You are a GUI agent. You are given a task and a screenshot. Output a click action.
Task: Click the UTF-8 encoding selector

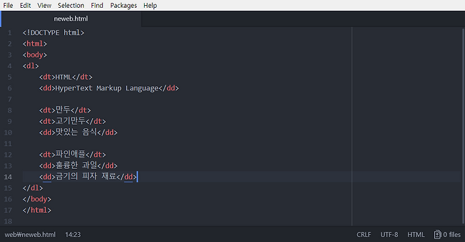point(389,235)
